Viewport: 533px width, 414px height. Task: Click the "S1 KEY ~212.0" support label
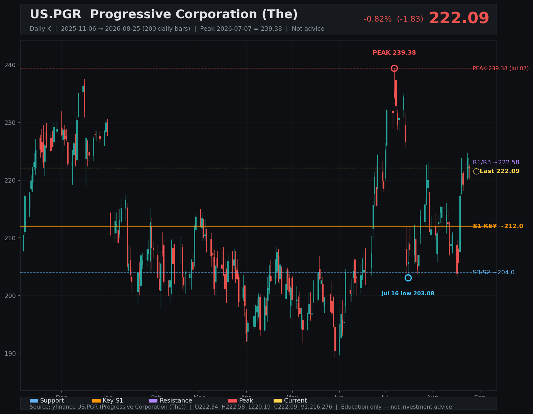pyautogui.click(x=498, y=226)
